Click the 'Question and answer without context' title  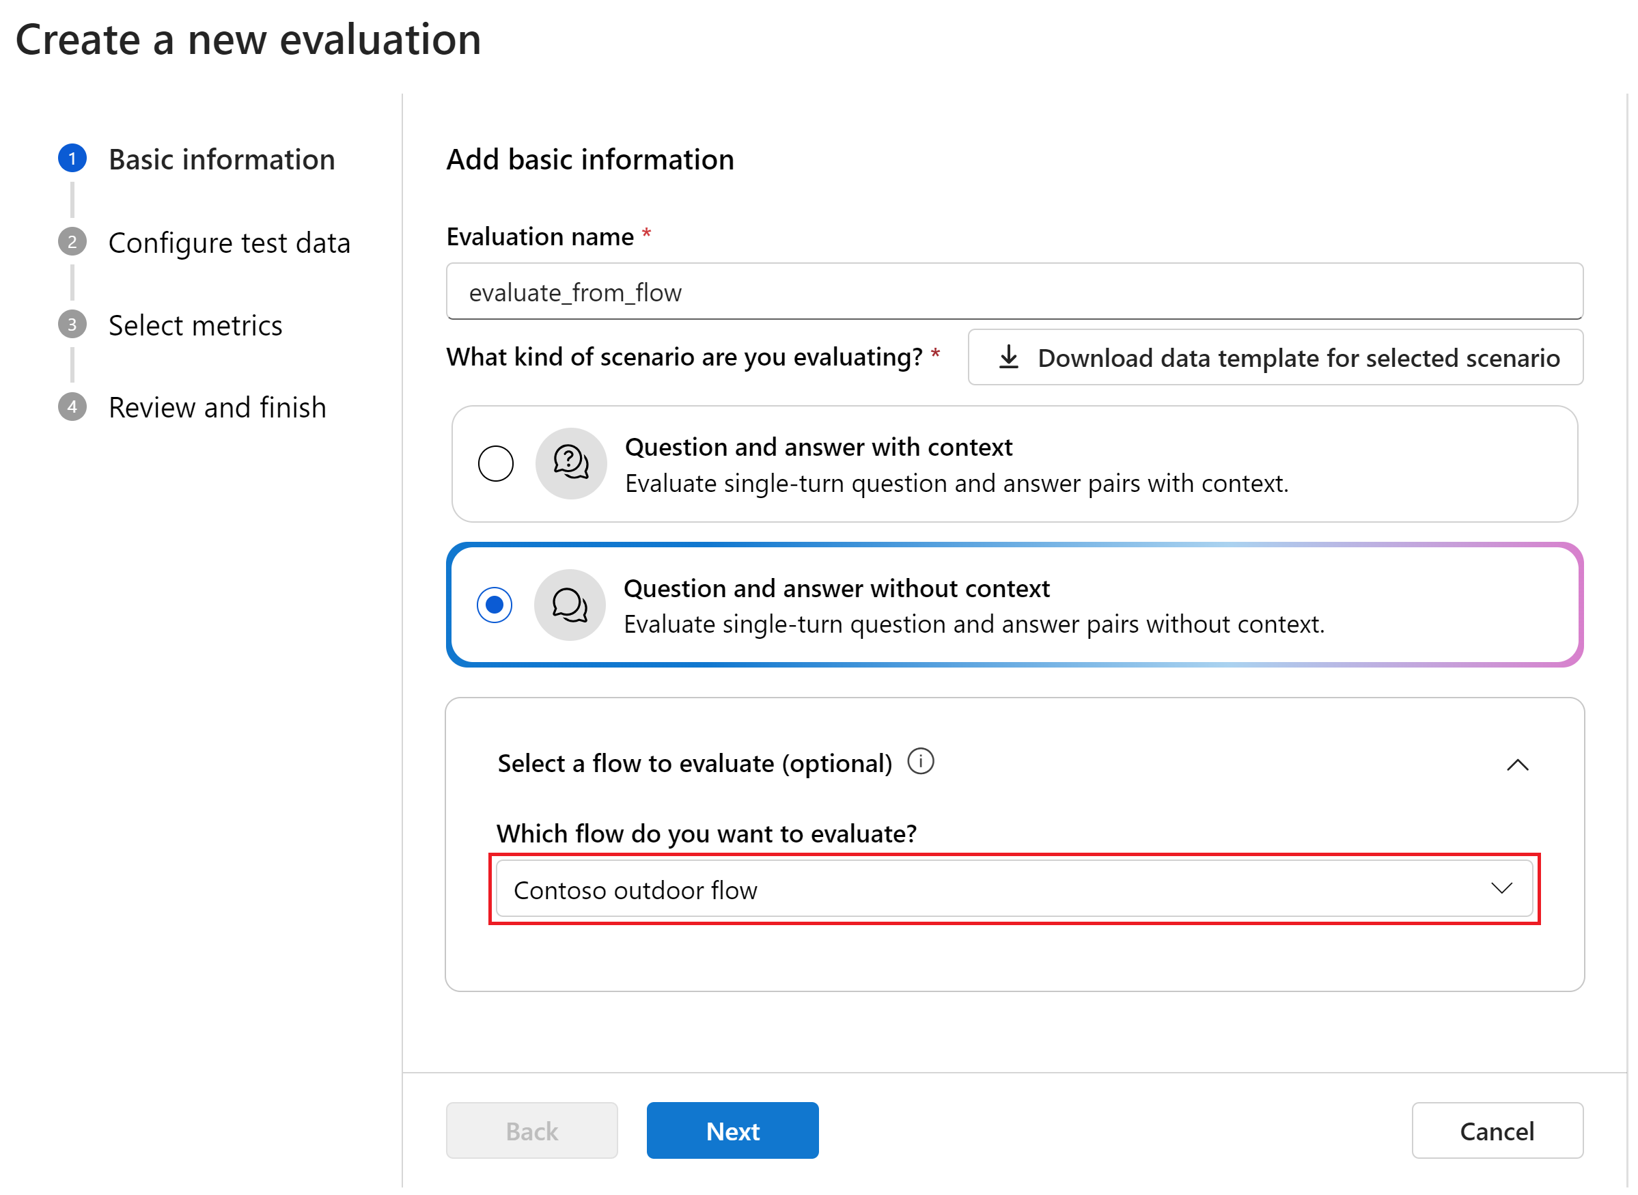tap(837, 588)
